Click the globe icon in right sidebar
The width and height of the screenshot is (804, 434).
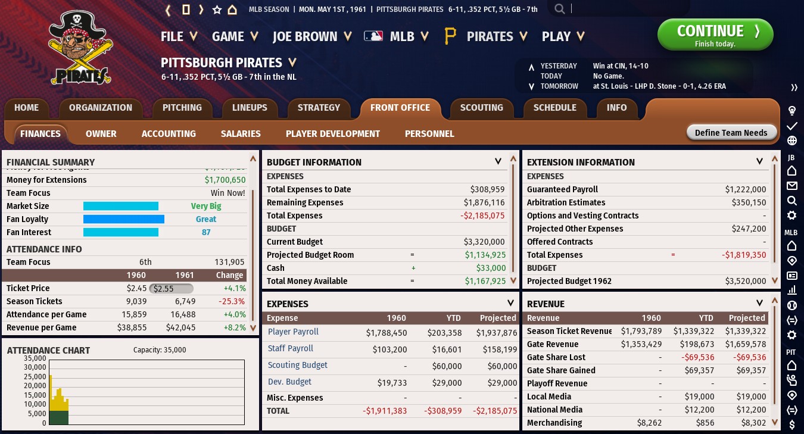coord(792,141)
